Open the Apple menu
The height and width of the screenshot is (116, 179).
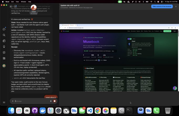pyautogui.click(x=3, y=2)
